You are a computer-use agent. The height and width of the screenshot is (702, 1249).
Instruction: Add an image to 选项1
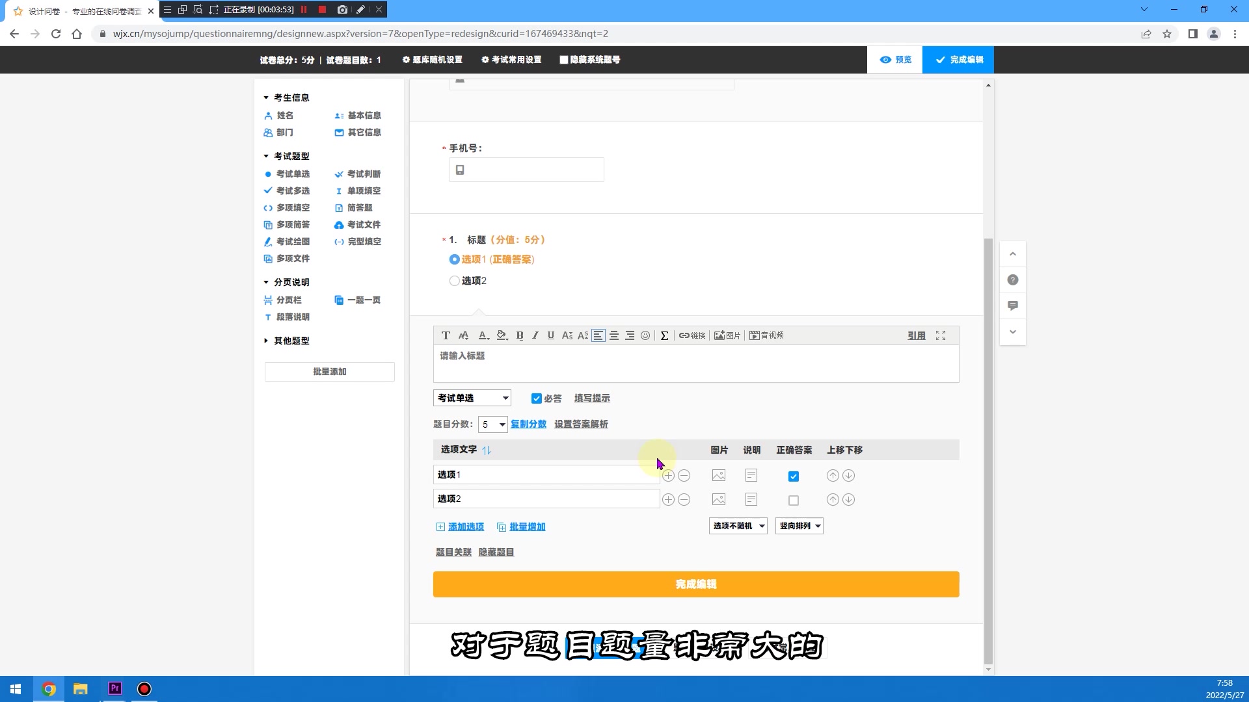pyautogui.click(x=719, y=476)
